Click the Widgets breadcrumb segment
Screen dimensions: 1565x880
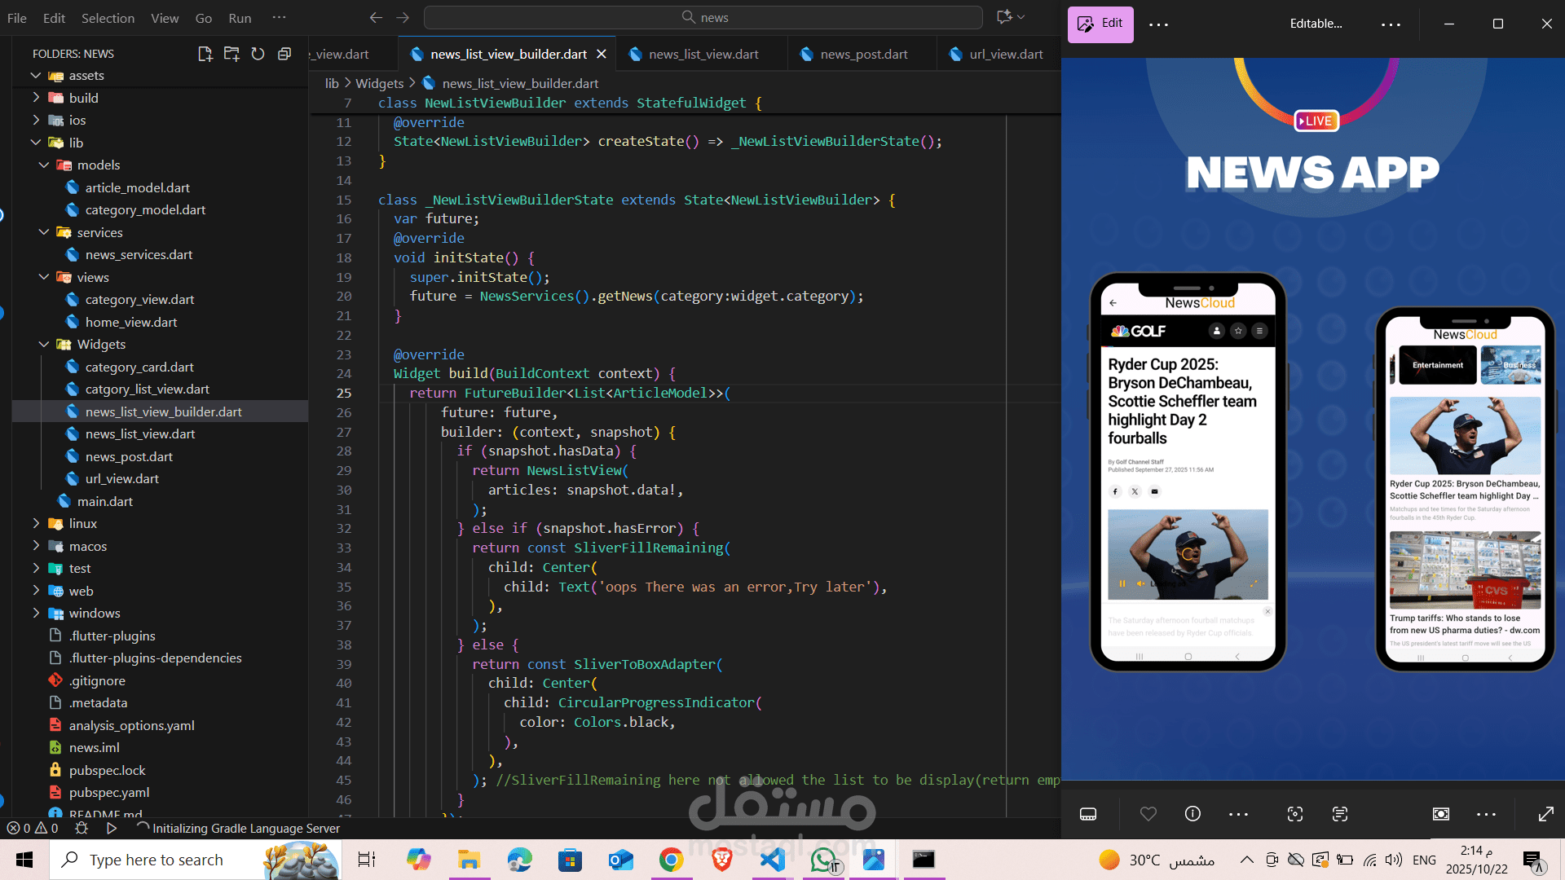tap(379, 83)
